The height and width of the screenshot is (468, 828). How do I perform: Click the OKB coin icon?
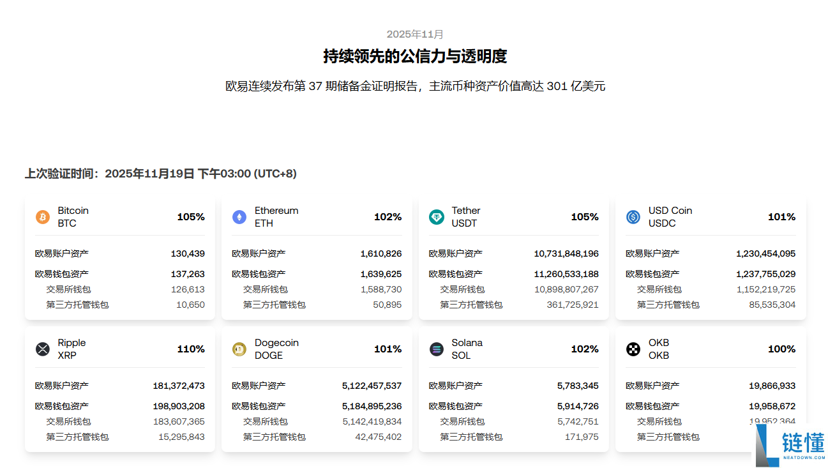pyautogui.click(x=633, y=349)
